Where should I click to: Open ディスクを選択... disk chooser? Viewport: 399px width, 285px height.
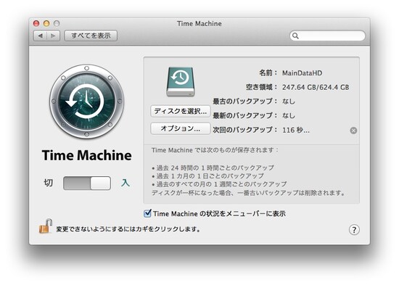(181, 111)
